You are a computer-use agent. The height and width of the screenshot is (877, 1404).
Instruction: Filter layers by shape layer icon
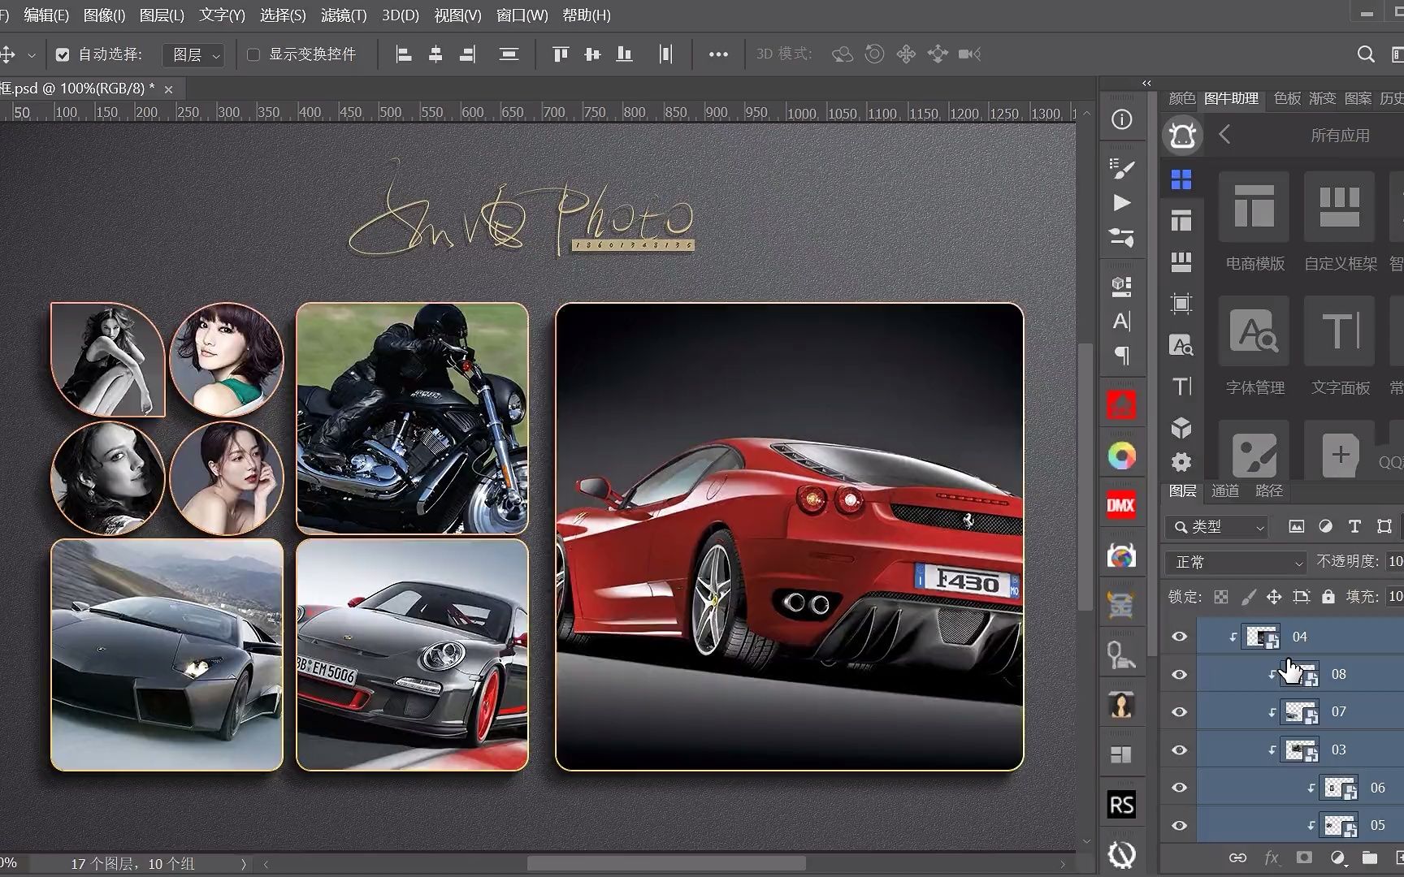1384,527
